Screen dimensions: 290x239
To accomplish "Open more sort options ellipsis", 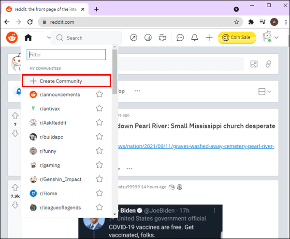I will [x=137, y=91].
